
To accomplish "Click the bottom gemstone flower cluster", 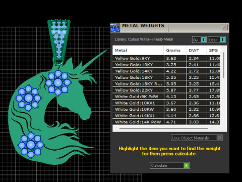I will (x=31, y=145).
